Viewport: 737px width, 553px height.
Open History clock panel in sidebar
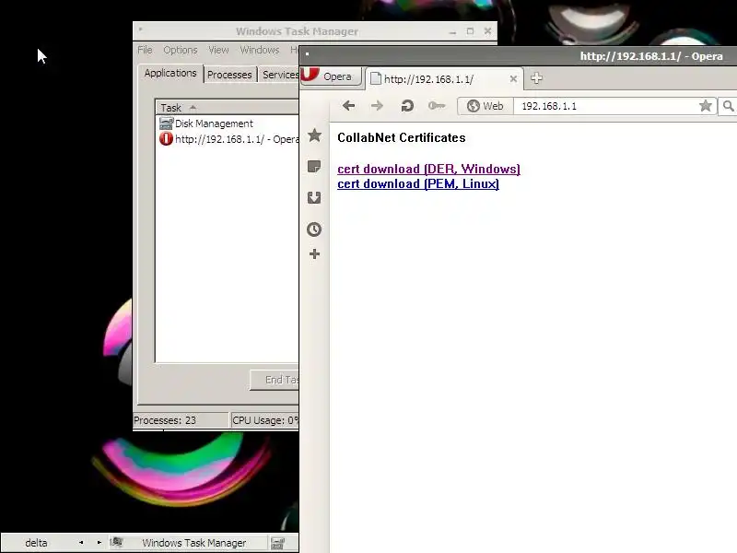tap(314, 229)
